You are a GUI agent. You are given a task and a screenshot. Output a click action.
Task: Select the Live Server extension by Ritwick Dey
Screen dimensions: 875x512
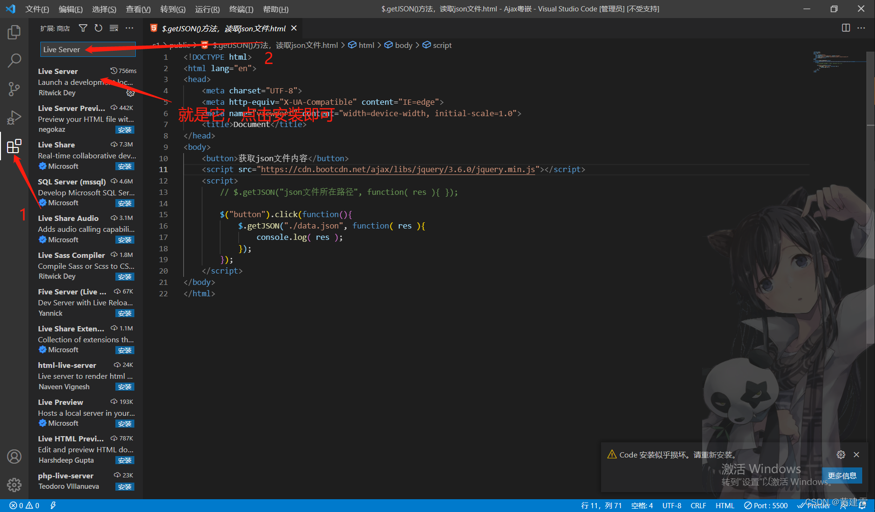pos(85,82)
